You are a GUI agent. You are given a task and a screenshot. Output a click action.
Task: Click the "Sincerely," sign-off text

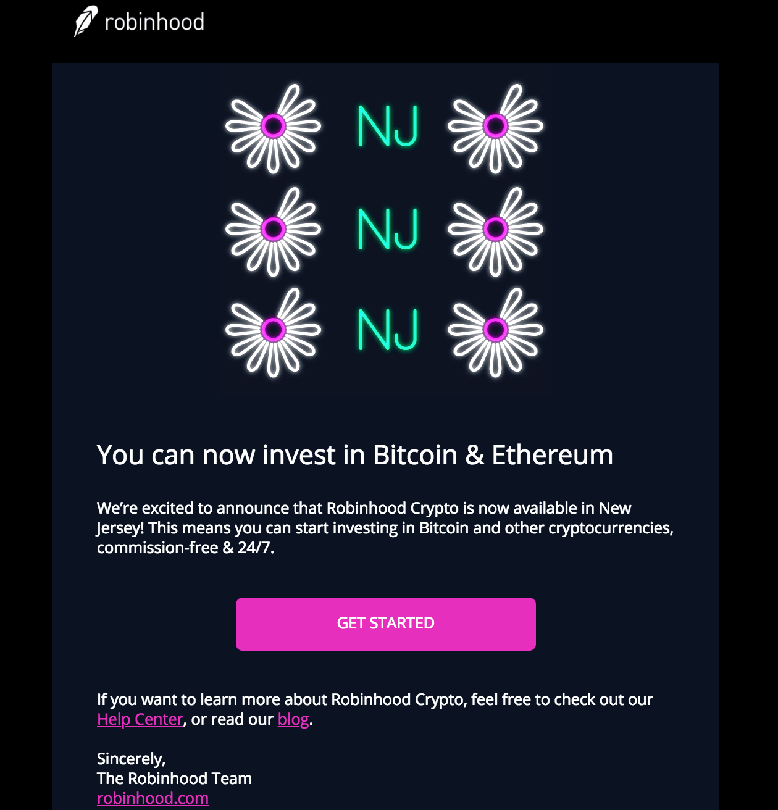pos(132,759)
